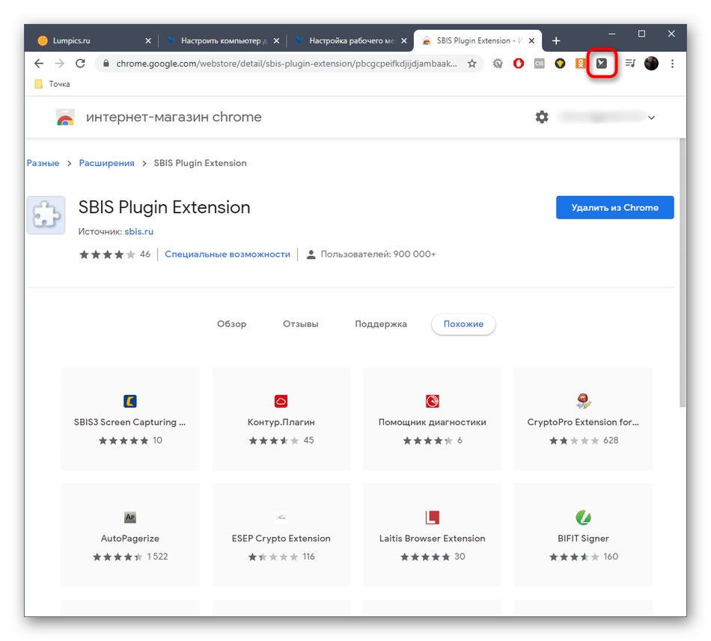Click the CryptoPro Extension icon
Screen dimensions: 711x641
pyautogui.click(x=583, y=401)
